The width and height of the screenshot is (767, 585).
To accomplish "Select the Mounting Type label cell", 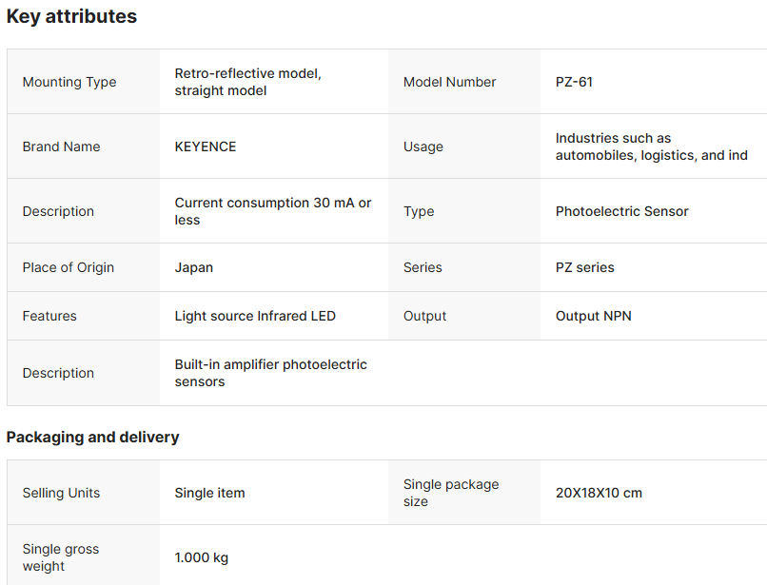I will [x=69, y=82].
